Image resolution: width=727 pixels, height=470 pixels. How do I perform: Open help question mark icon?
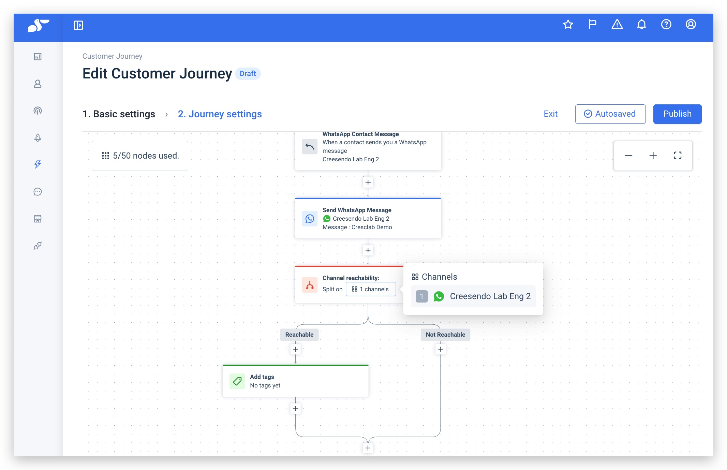tap(666, 25)
